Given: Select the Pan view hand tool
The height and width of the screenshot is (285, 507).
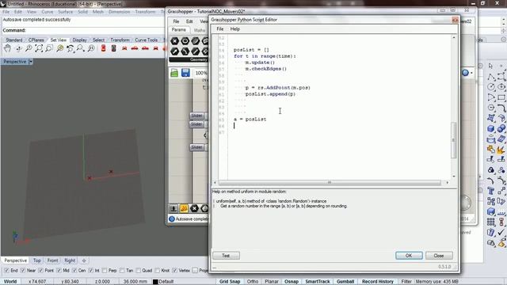Looking at the screenshot, I should click(7, 48).
